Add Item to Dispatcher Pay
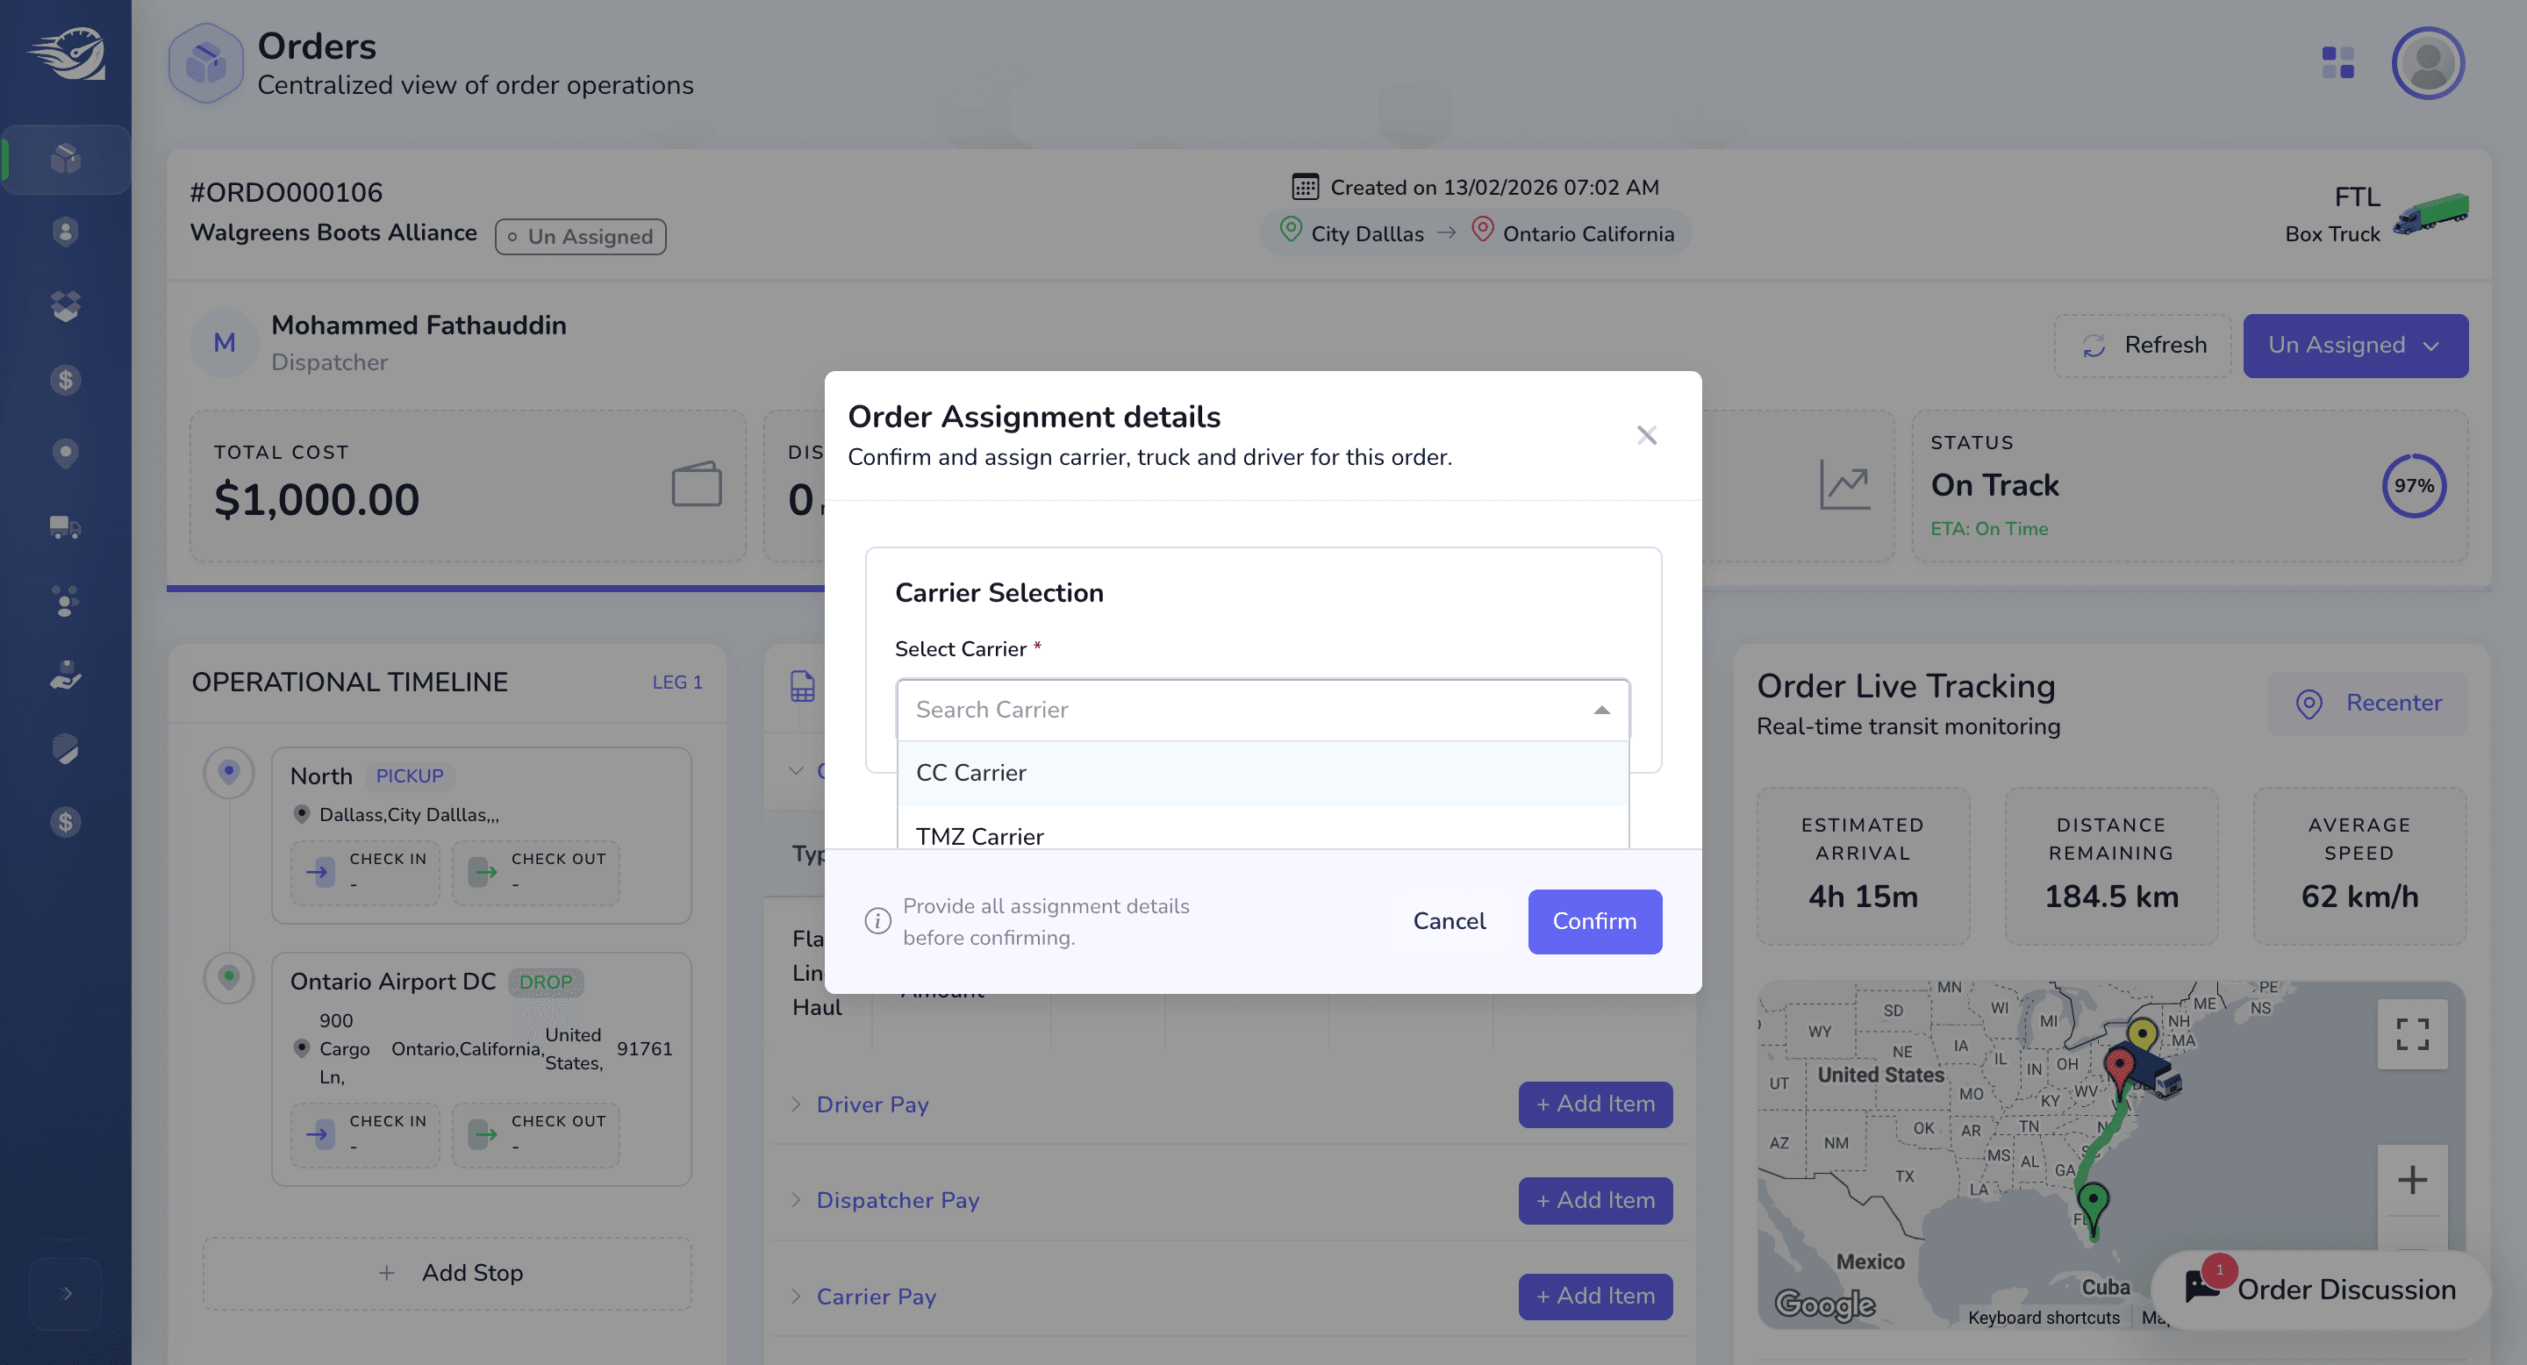2527x1365 pixels. [1595, 1200]
